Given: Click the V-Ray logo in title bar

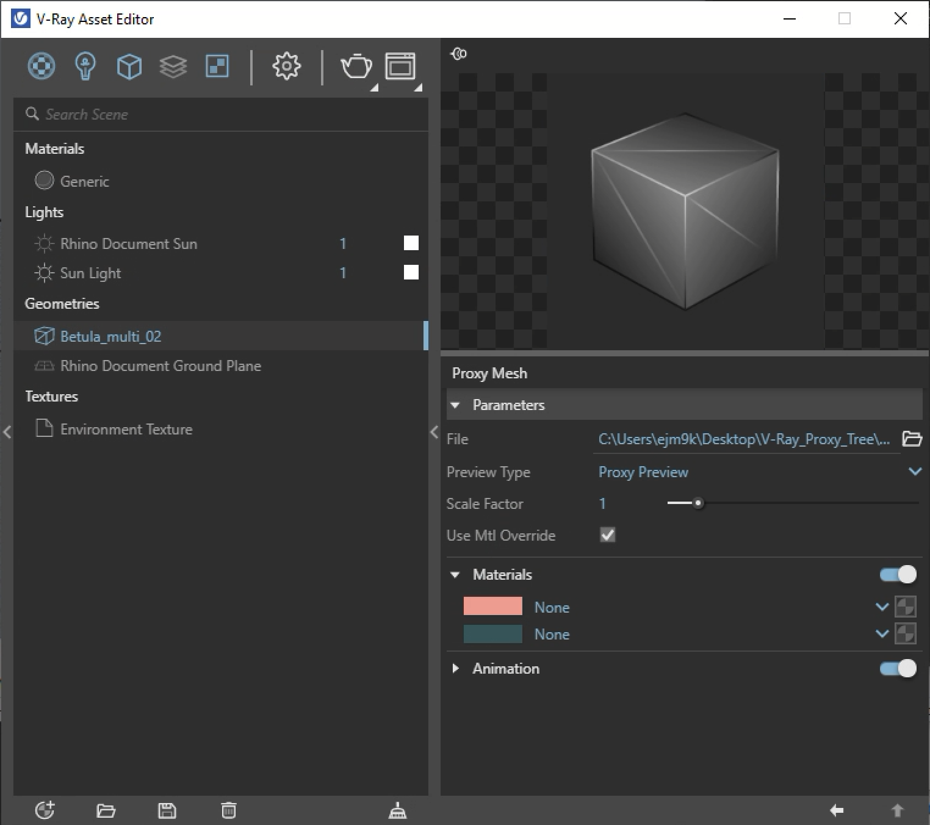Looking at the screenshot, I should click(20, 19).
